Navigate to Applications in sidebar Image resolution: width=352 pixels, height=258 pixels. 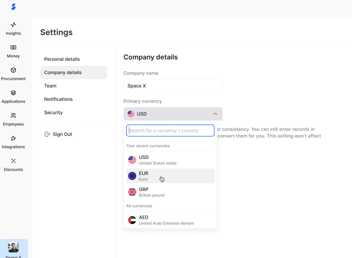click(13, 97)
